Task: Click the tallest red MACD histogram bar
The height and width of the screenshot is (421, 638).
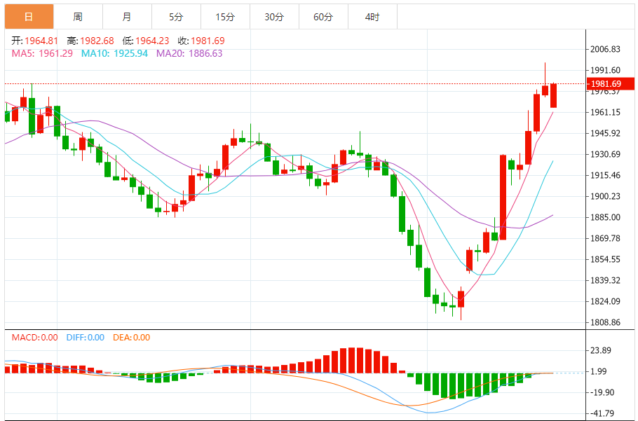Action: pyautogui.click(x=351, y=360)
